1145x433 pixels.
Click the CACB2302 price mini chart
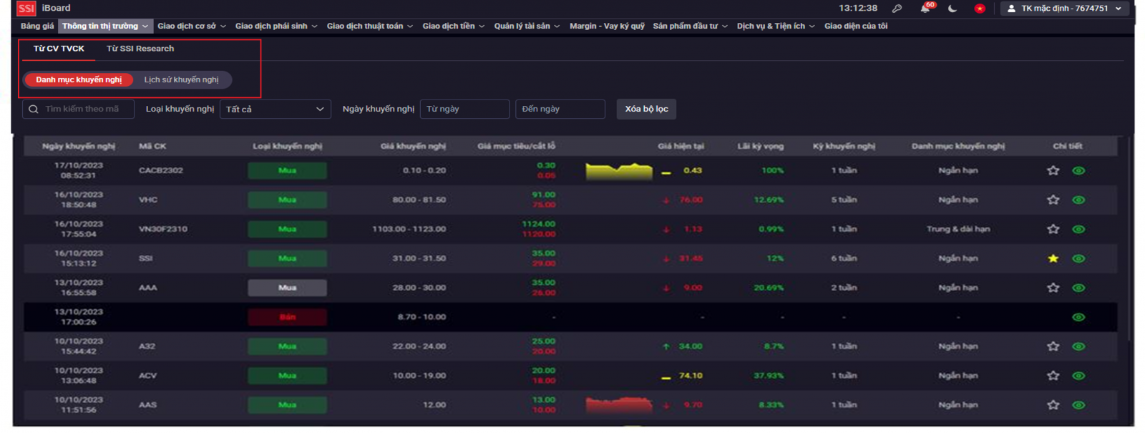pos(619,171)
